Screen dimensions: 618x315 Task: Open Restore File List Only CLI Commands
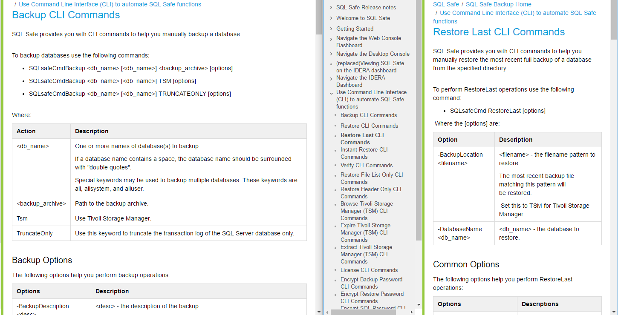click(372, 178)
